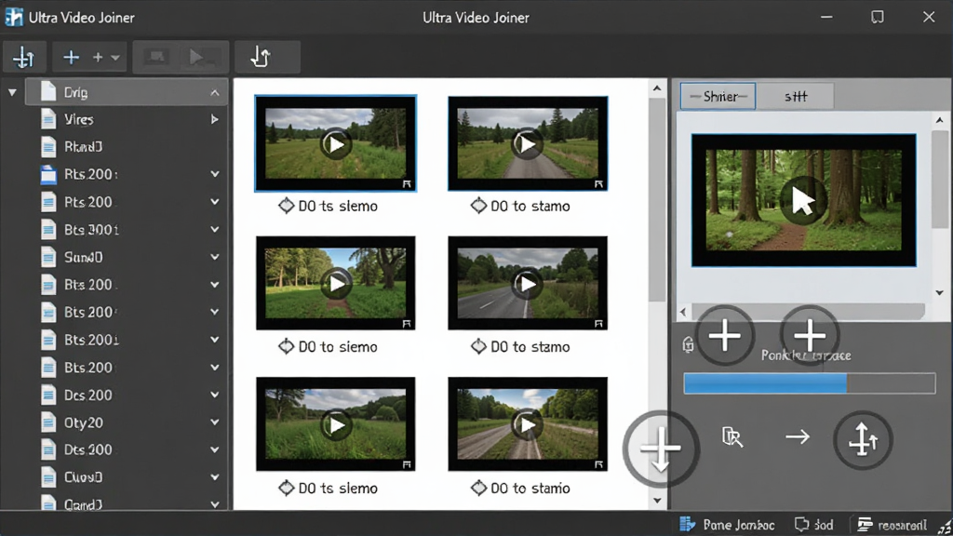Click the file icon next to Pts 200
The image size is (953, 536).
click(48, 202)
